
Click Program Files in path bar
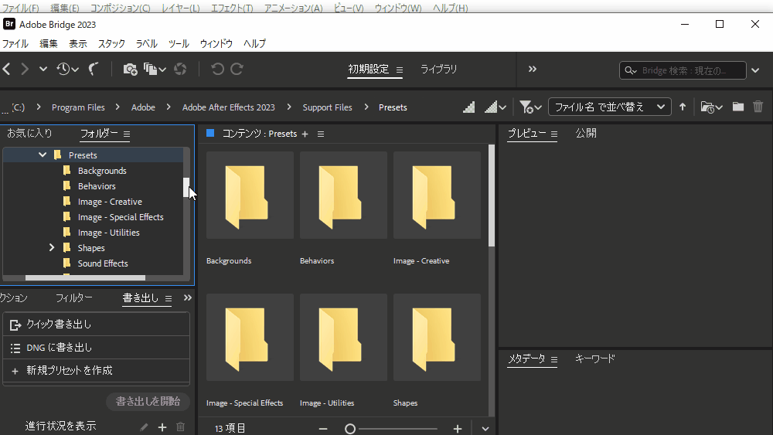click(78, 107)
